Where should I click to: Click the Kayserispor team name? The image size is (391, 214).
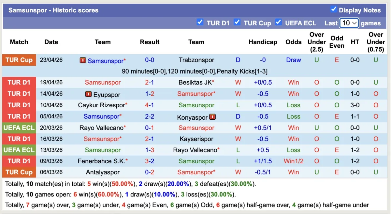pyautogui.click(x=196, y=139)
